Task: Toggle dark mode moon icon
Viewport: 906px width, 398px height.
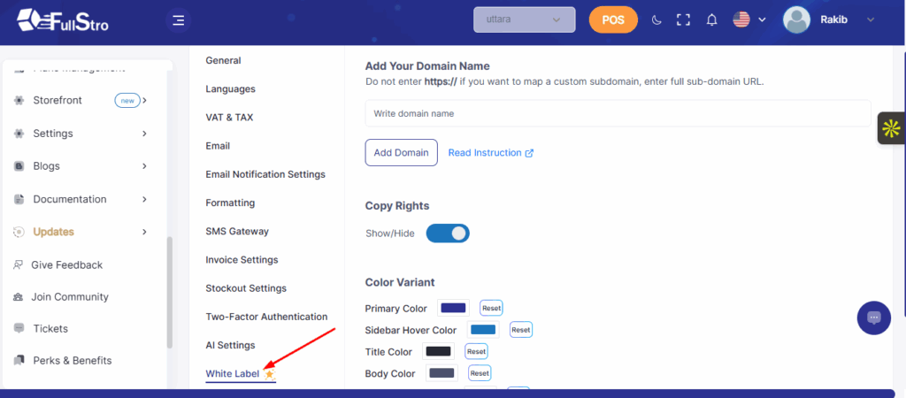Action: (656, 20)
